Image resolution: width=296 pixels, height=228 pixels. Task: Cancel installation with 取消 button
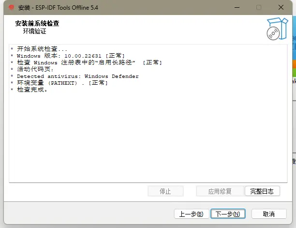pyautogui.click(x=269, y=214)
